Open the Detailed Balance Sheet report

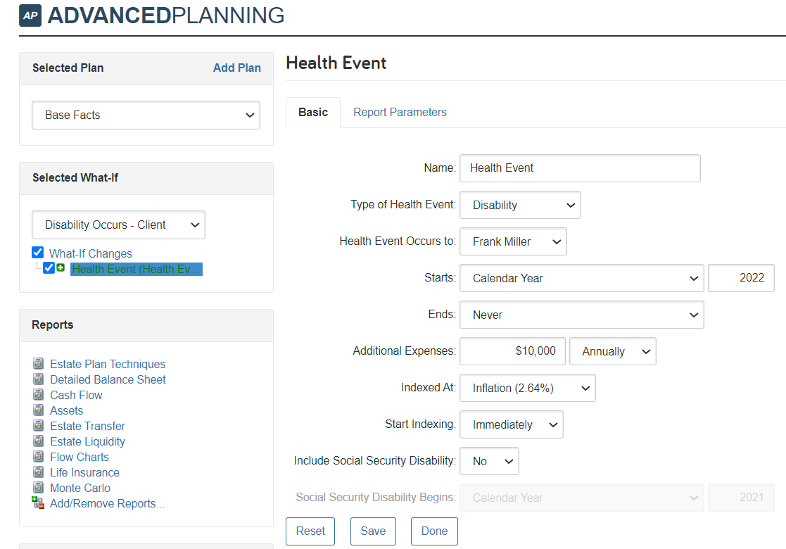click(x=107, y=379)
